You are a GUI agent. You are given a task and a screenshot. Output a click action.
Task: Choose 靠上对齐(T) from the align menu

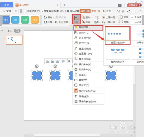coord(88,48)
